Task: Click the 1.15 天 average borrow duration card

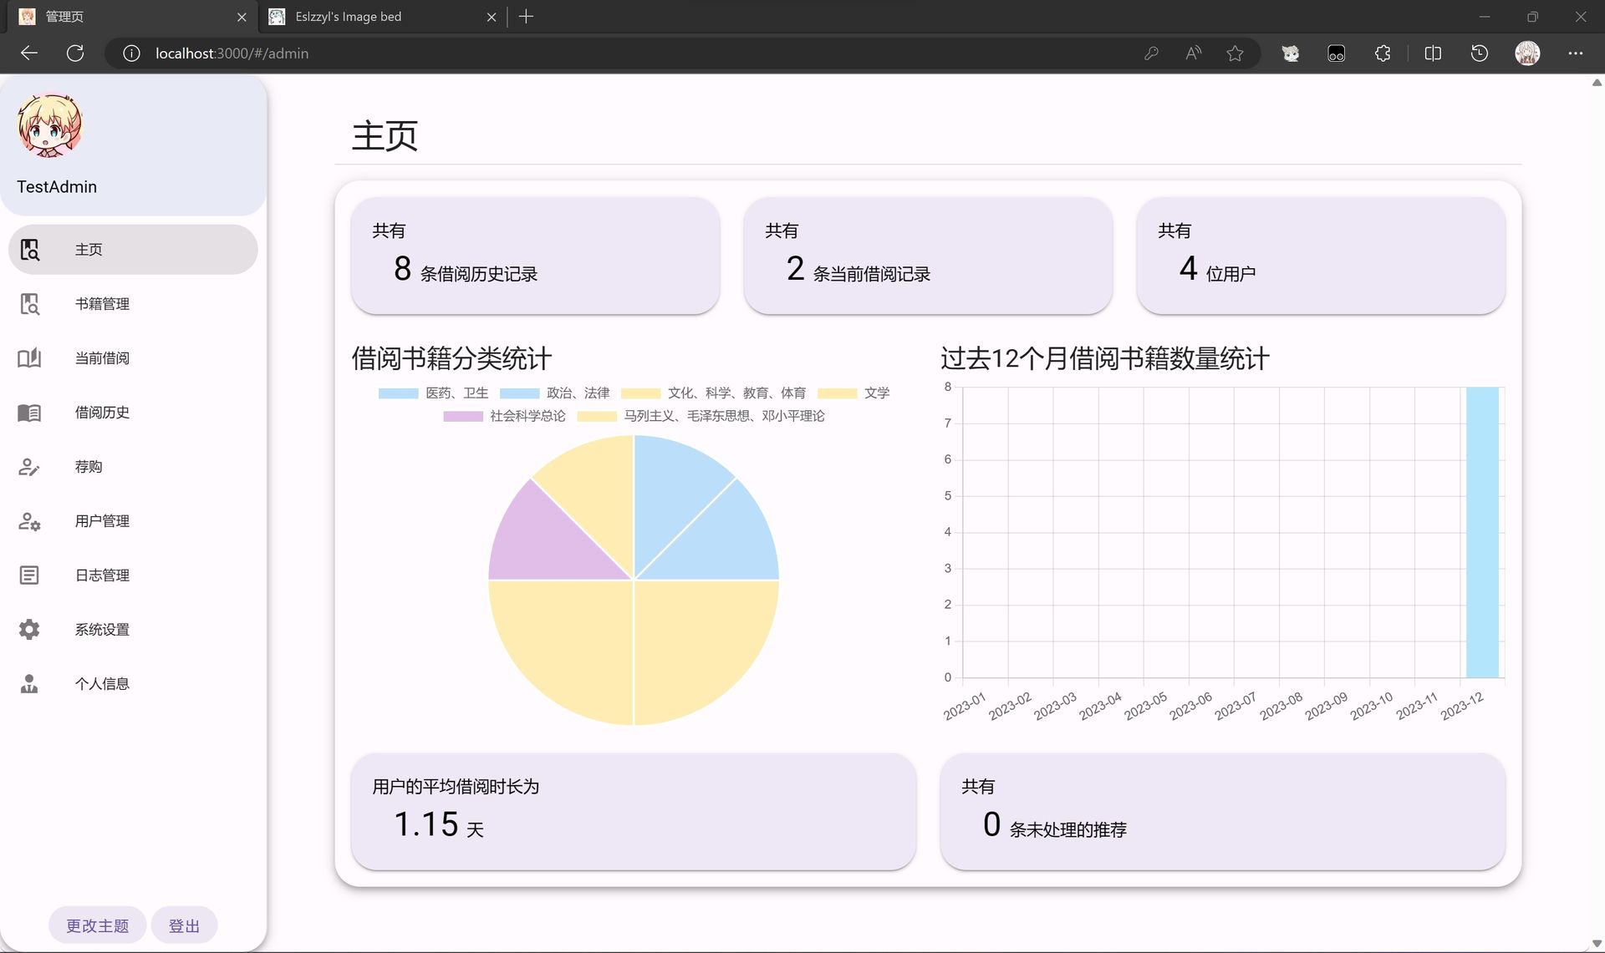Action: (634, 812)
